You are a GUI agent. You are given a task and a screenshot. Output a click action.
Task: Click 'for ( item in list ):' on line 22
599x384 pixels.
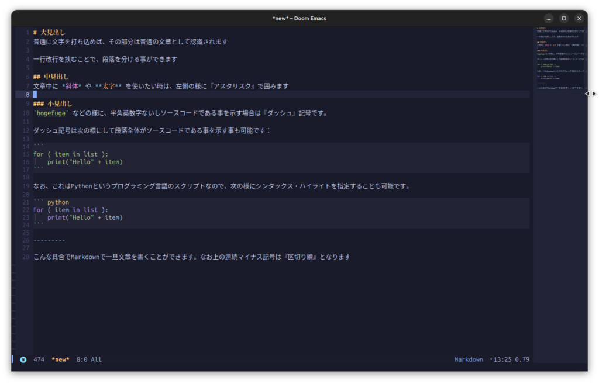(71, 210)
